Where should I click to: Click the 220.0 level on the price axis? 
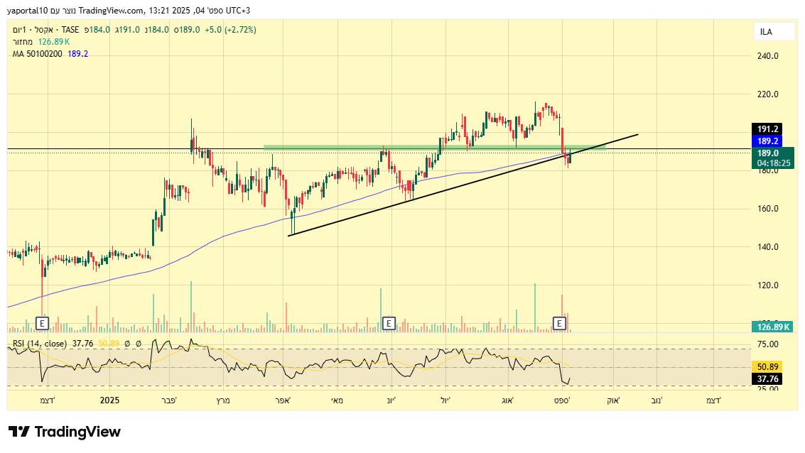click(x=768, y=94)
